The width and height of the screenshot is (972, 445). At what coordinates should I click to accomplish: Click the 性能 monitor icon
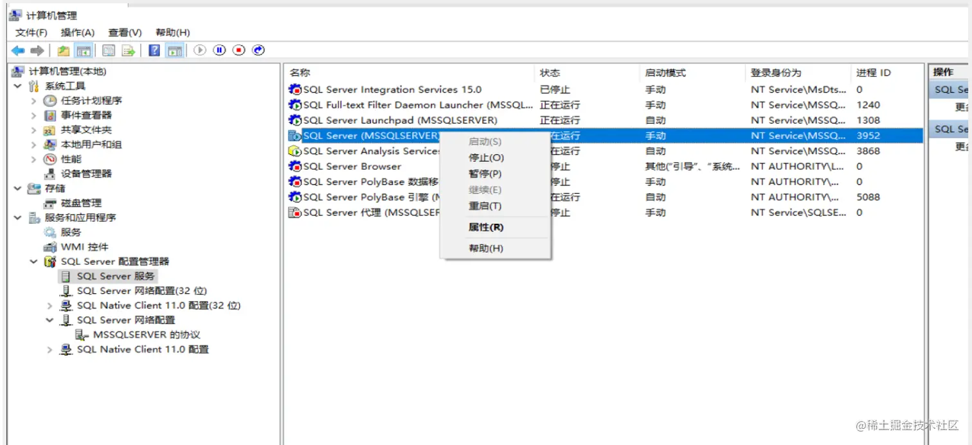click(50, 159)
